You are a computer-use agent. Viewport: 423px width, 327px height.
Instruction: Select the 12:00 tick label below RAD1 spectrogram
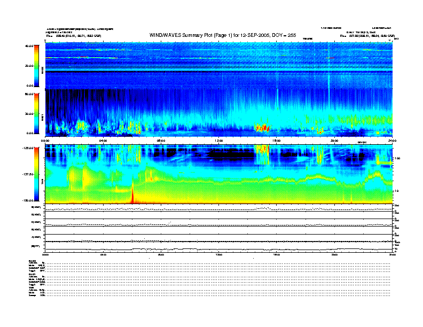(x=219, y=141)
